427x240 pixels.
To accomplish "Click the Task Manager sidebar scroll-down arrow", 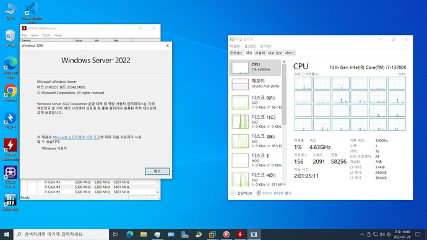I will 284,184.
